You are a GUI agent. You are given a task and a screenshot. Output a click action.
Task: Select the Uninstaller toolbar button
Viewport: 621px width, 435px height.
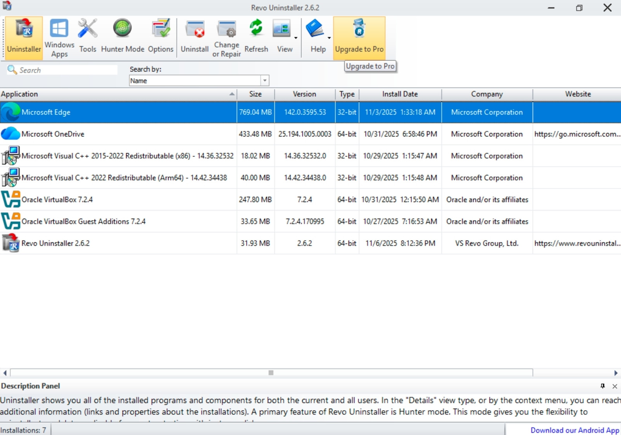24,38
